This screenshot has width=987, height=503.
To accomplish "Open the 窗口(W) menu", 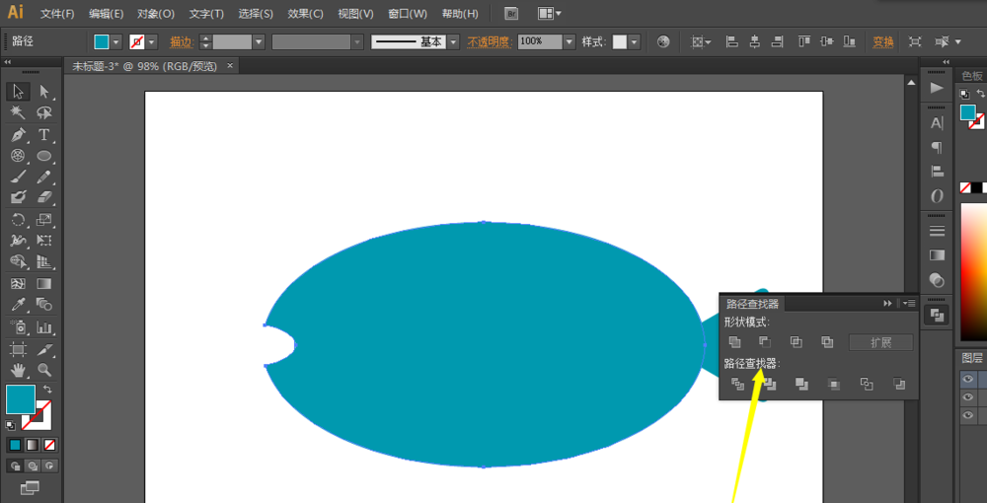I will point(408,13).
